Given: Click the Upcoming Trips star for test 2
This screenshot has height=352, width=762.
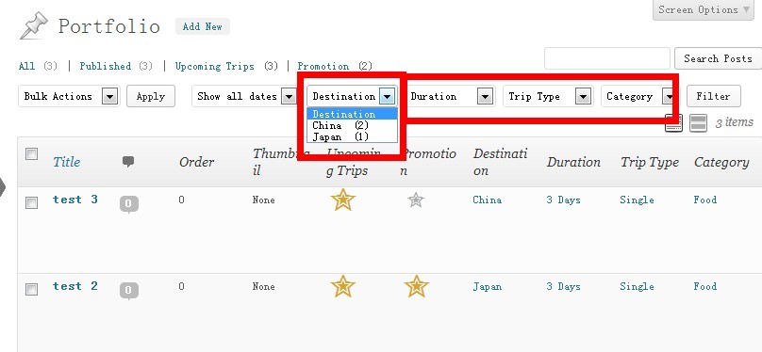Looking at the screenshot, I should (342, 286).
